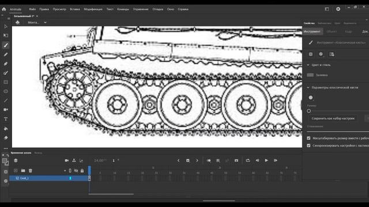Enable scale size with stage checkbox
The width and height of the screenshot is (369, 207).
pos(308,138)
